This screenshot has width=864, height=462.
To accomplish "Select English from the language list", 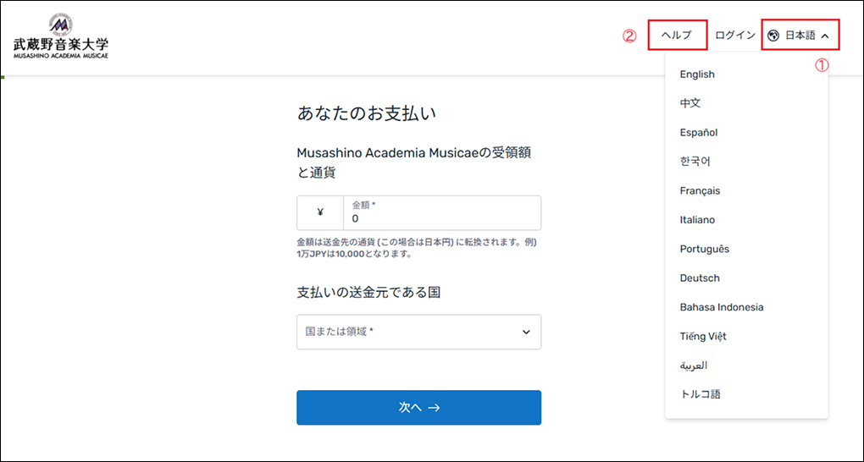I will [x=697, y=74].
